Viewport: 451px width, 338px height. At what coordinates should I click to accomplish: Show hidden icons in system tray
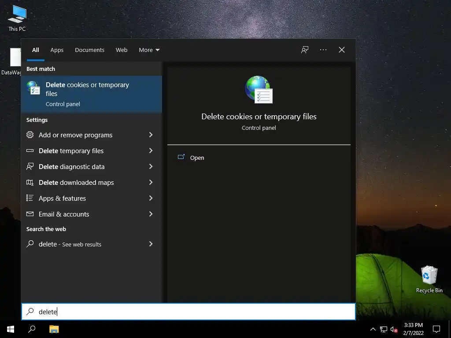pyautogui.click(x=373, y=329)
